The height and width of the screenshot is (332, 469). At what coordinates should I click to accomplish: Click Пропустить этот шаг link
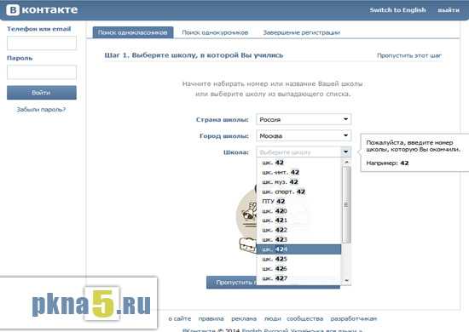click(408, 55)
